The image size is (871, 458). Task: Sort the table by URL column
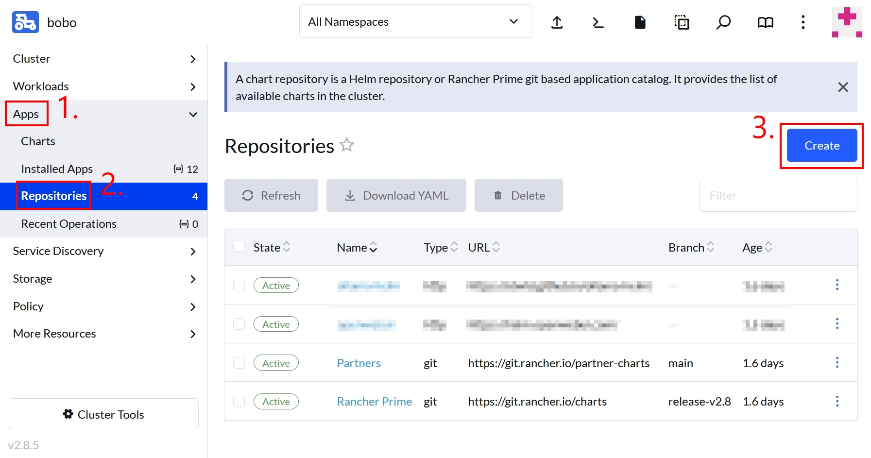484,247
